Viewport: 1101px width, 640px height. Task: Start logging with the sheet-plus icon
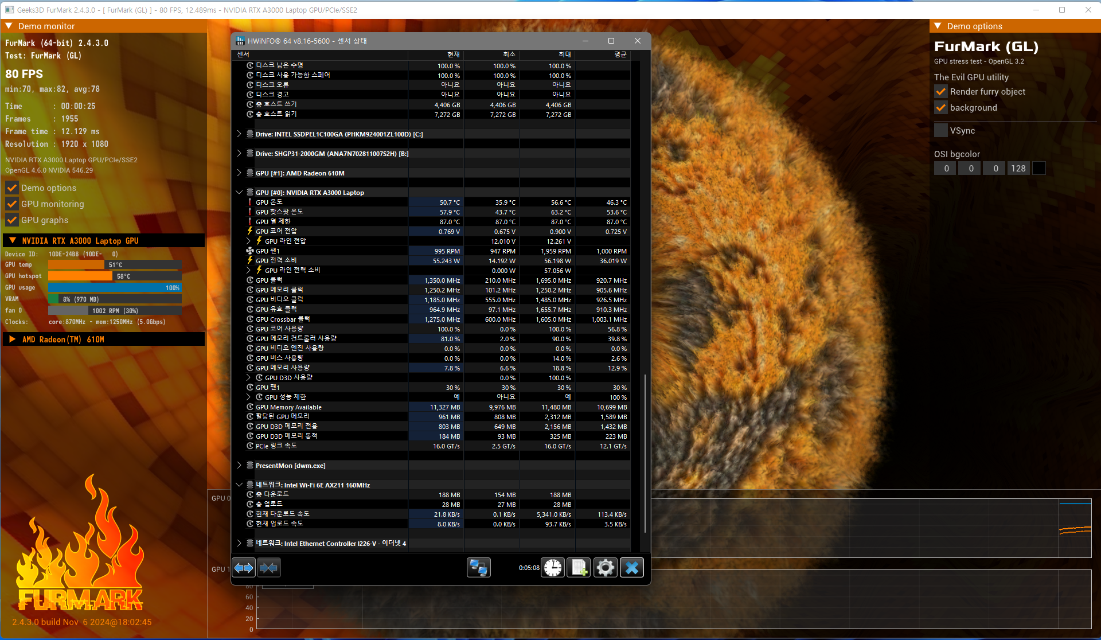(x=579, y=568)
